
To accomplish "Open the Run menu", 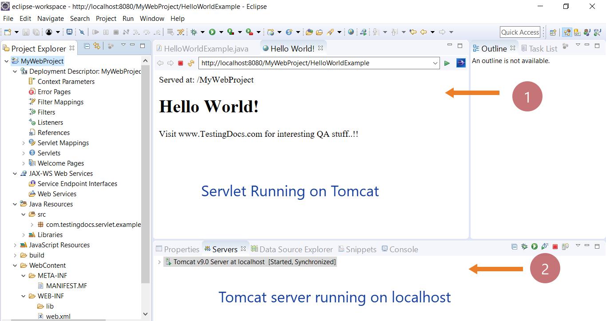I will point(128,19).
